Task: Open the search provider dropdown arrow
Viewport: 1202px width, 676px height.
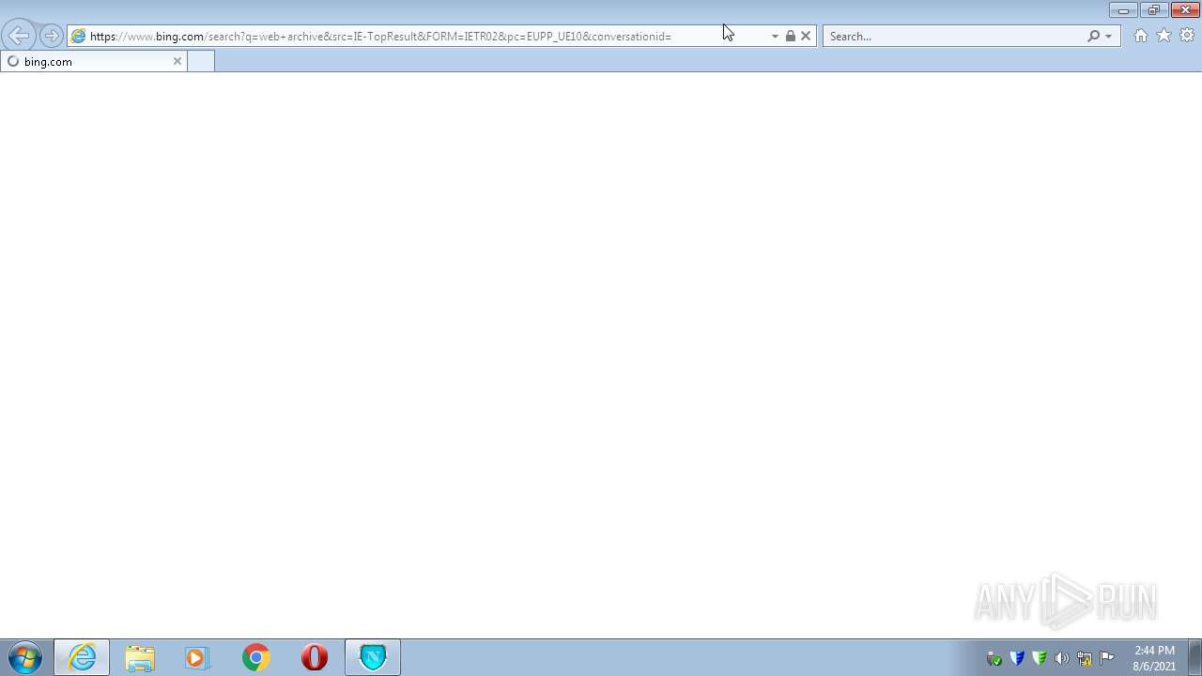Action: [1109, 37]
